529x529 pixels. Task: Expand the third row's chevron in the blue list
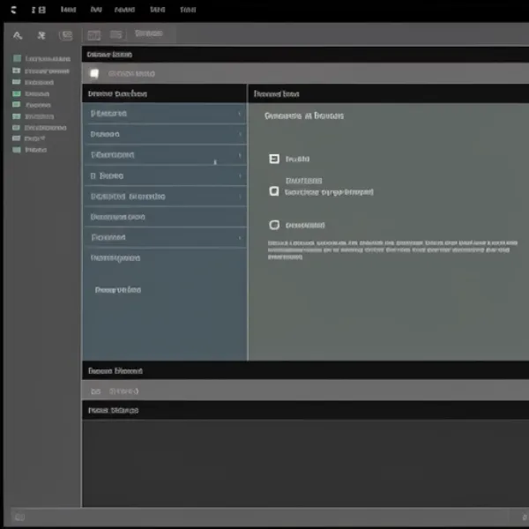[x=240, y=155]
